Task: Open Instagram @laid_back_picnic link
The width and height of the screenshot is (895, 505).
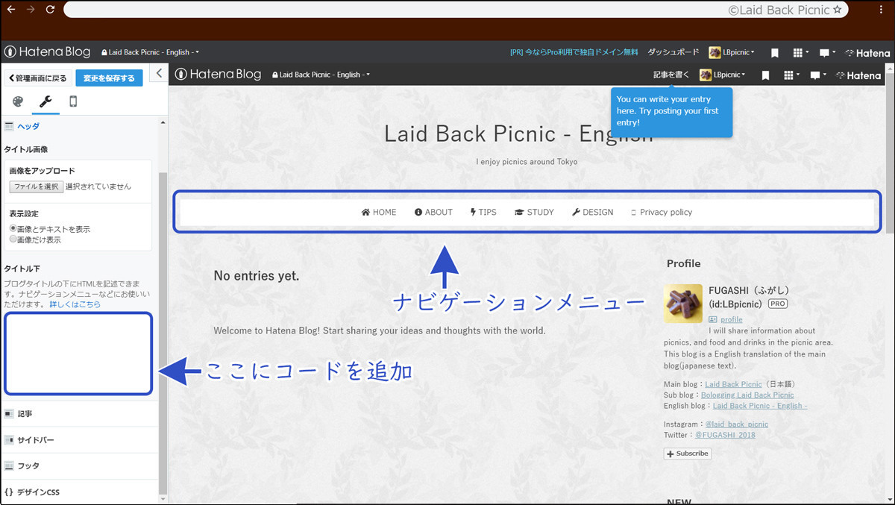Action: (737, 424)
